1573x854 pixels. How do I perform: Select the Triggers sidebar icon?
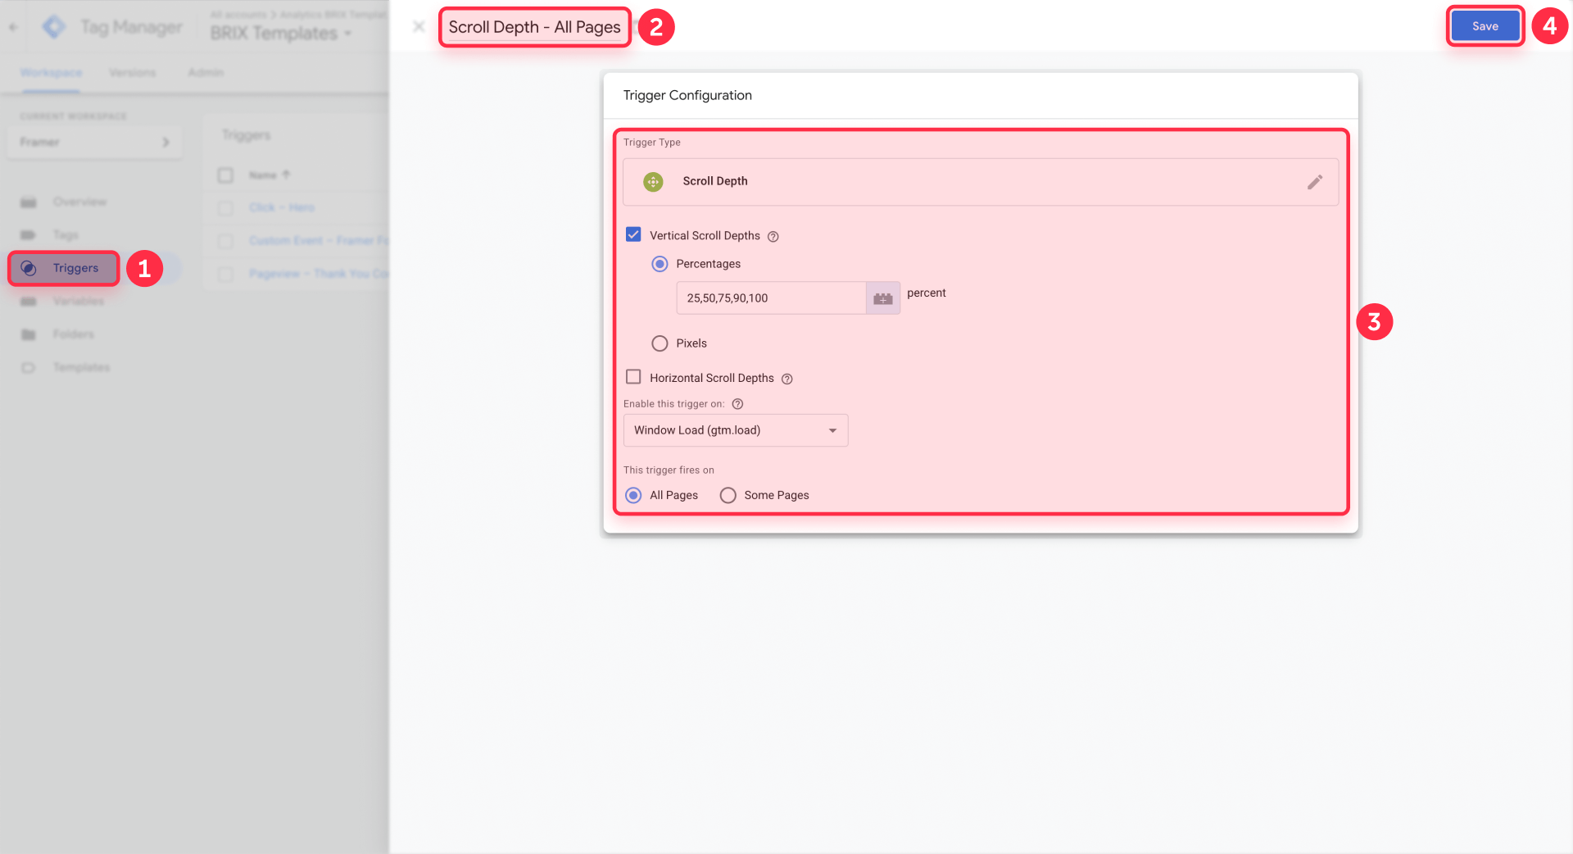point(28,268)
